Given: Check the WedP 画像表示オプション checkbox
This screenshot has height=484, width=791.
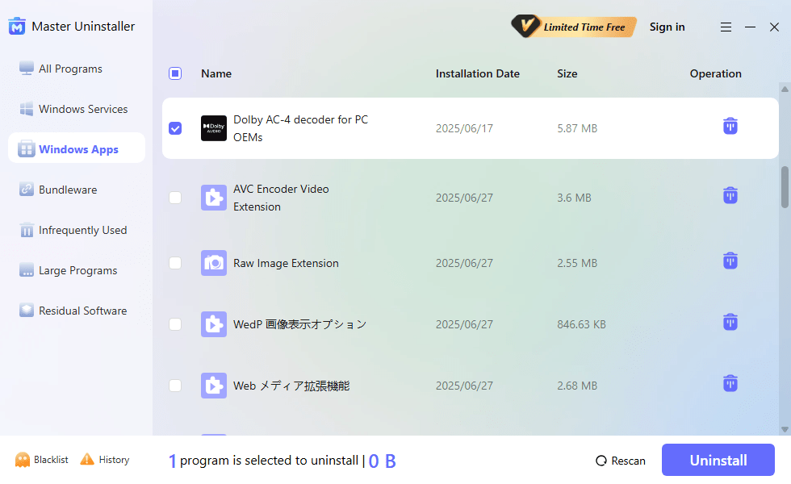Looking at the screenshot, I should tap(175, 324).
